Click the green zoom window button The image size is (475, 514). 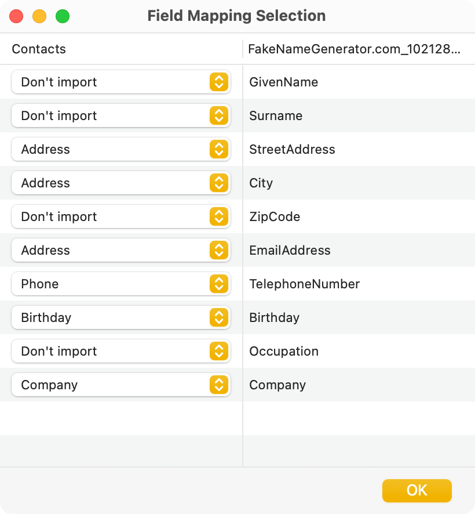click(63, 16)
